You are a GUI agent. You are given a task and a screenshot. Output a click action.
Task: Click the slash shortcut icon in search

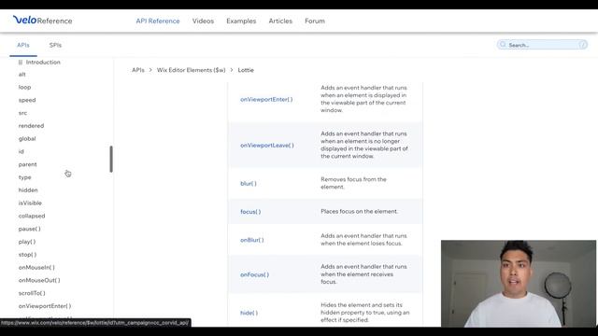(582, 45)
